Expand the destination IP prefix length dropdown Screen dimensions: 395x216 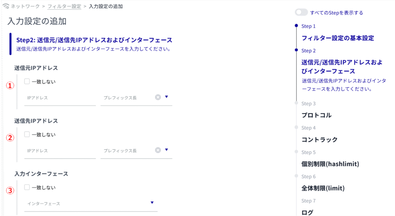click(x=166, y=150)
